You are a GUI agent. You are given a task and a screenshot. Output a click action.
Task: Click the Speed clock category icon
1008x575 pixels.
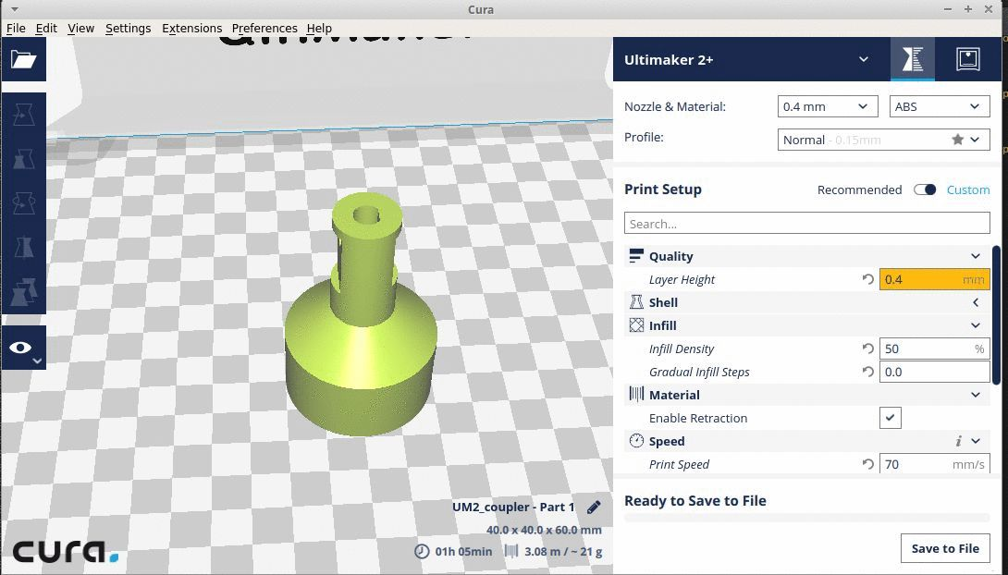click(636, 441)
